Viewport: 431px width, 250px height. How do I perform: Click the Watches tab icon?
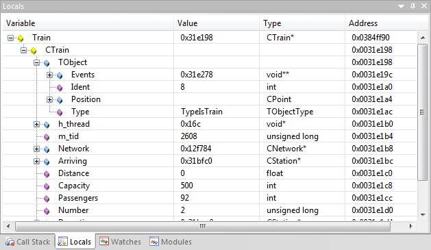(104, 241)
